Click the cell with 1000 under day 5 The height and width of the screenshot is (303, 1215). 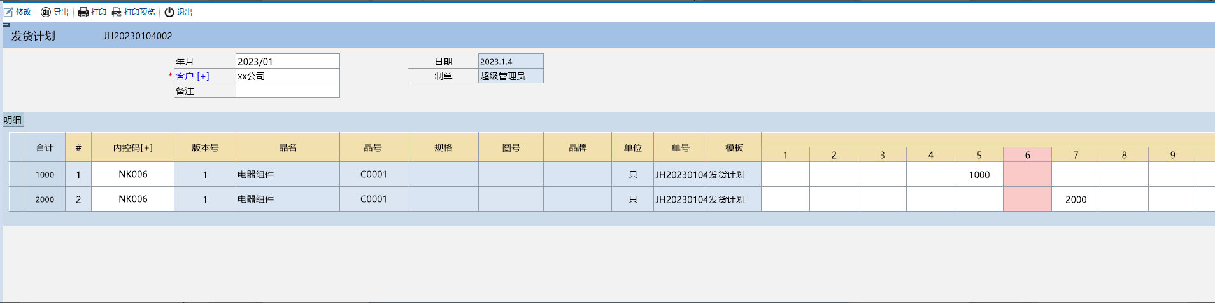click(979, 175)
